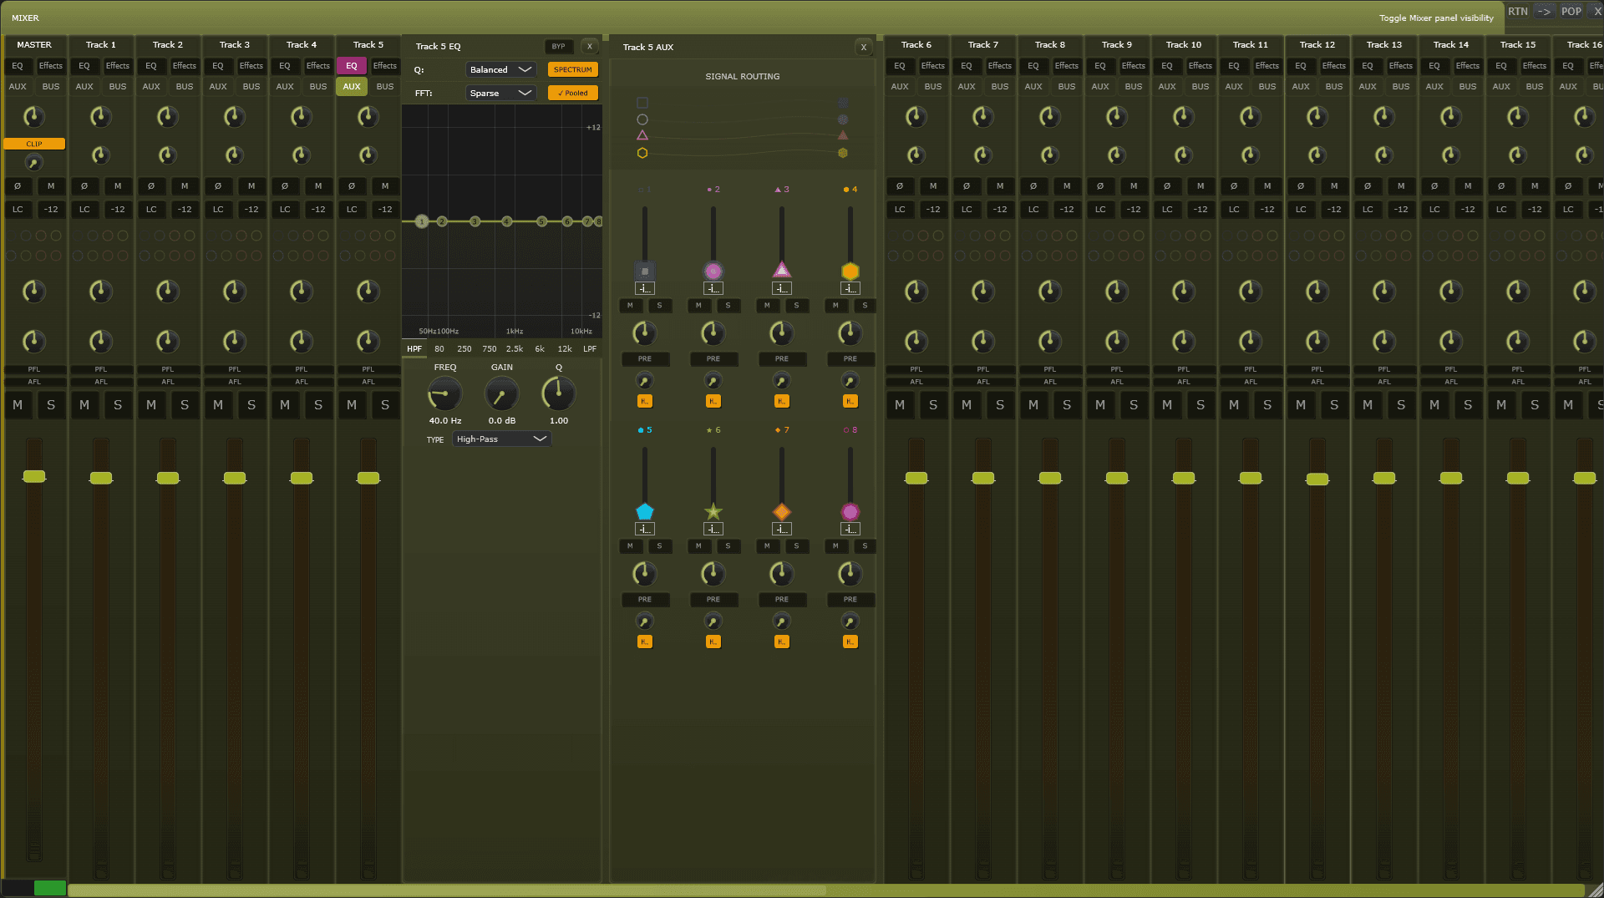Screen dimensions: 1604x898
Task: Open the FFT Sparse dropdown
Action: click(500, 93)
